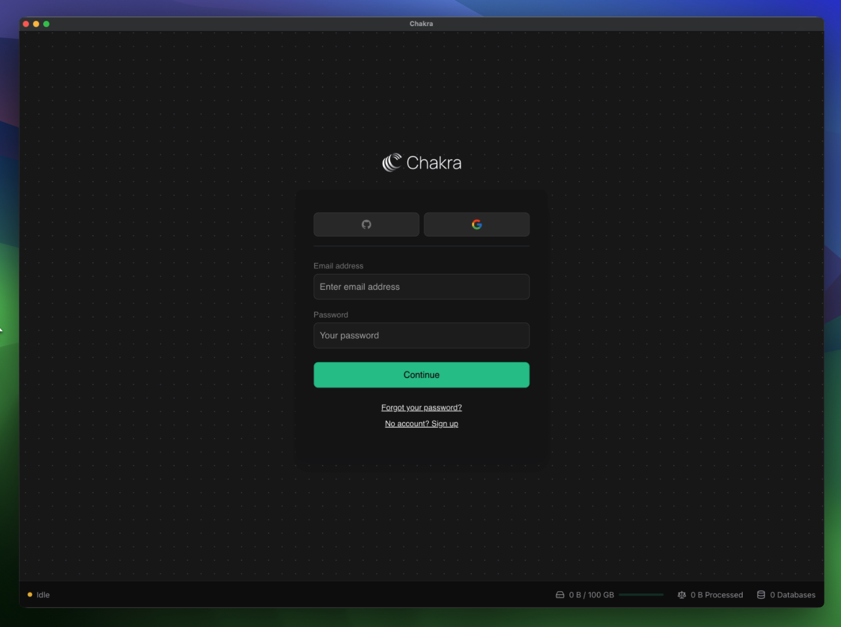Sign in with the GitHub button
Screen dimensions: 841x627
[366, 225]
